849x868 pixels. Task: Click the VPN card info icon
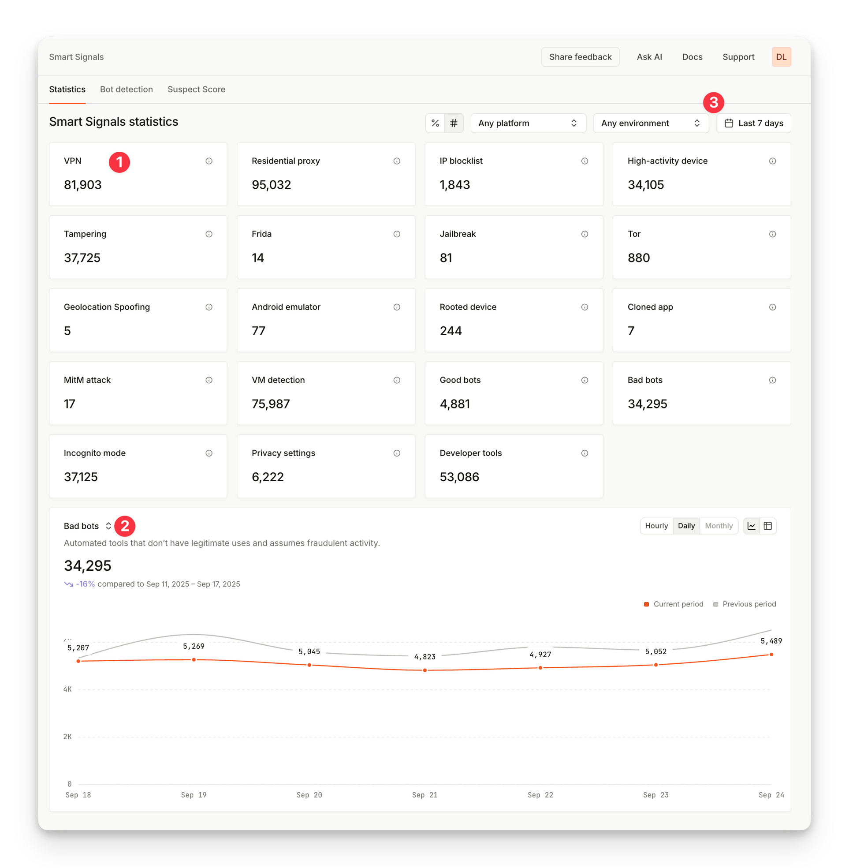coord(209,161)
